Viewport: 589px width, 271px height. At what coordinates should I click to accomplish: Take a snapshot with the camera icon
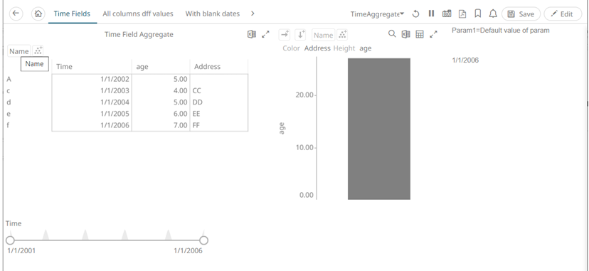[447, 14]
